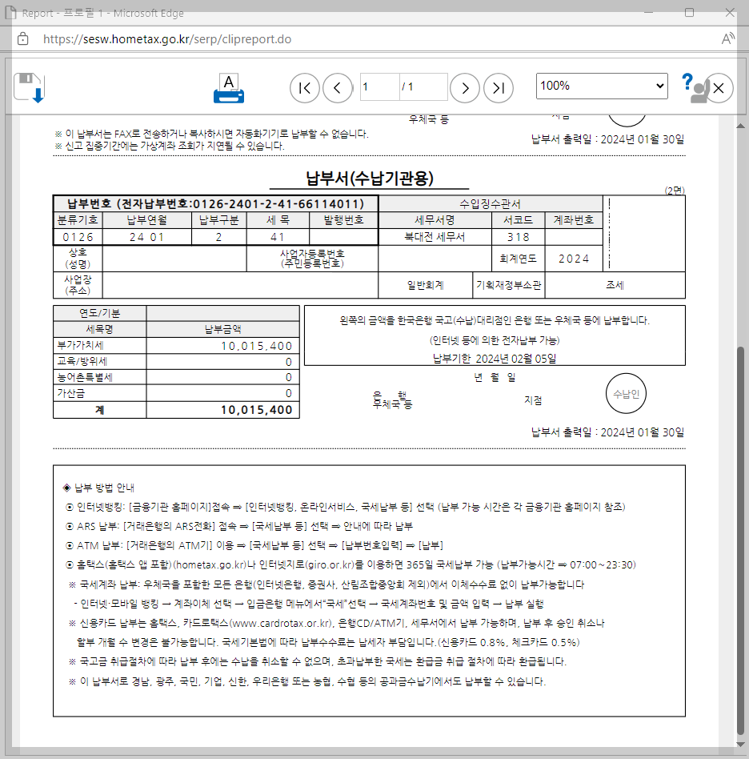Viewport: 749px width, 759px height.
Task: Click the 연도/기분 header cell
Action: [100, 313]
